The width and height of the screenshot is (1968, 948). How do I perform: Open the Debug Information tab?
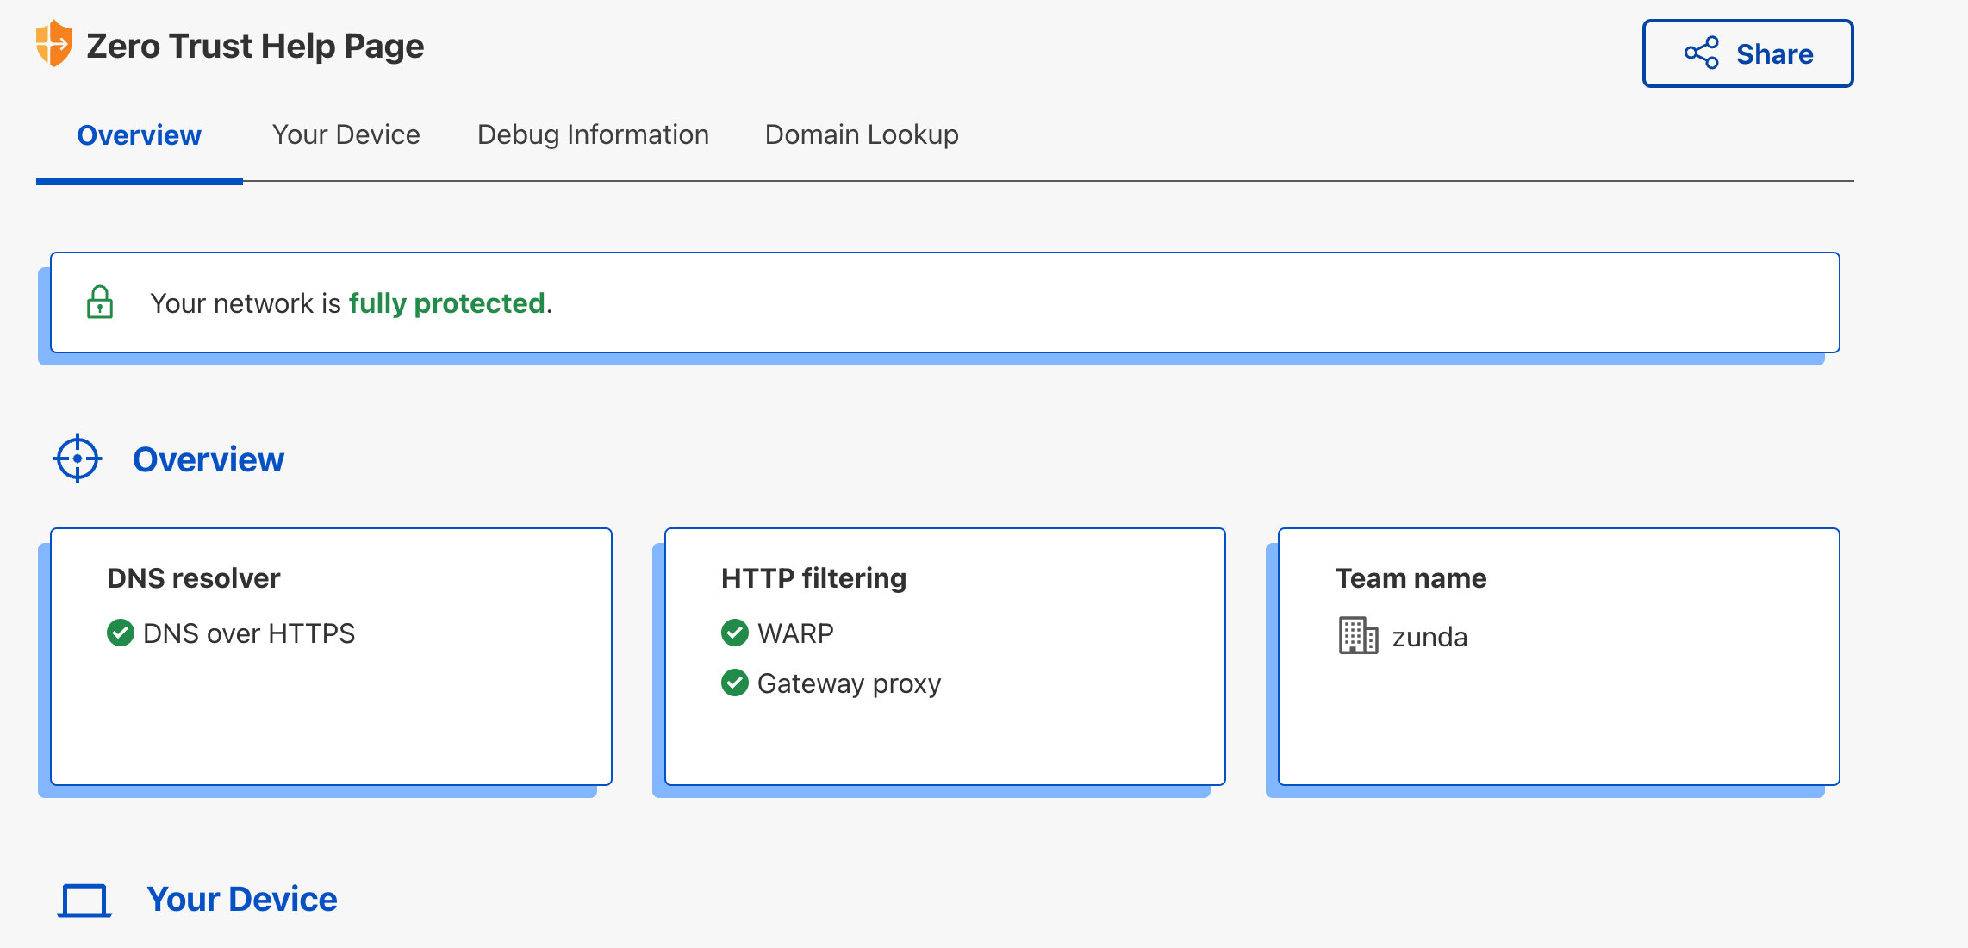[x=593, y=134]
